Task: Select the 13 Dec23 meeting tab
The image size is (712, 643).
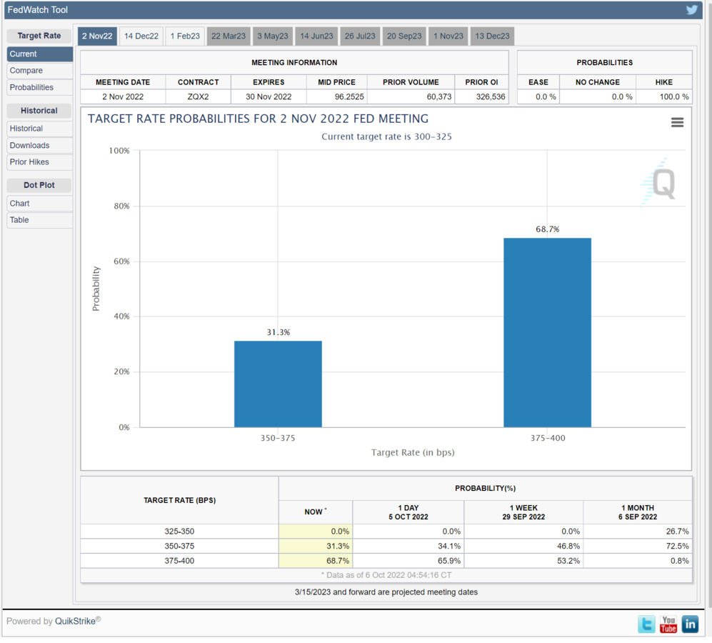Action: [x=492, y=36]
